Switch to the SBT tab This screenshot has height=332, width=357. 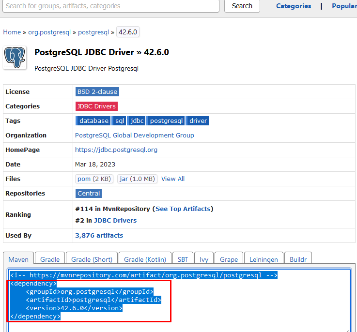(183, 259)
